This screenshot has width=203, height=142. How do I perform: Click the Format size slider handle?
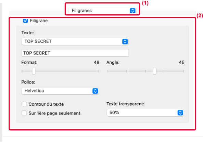(34, 71)
